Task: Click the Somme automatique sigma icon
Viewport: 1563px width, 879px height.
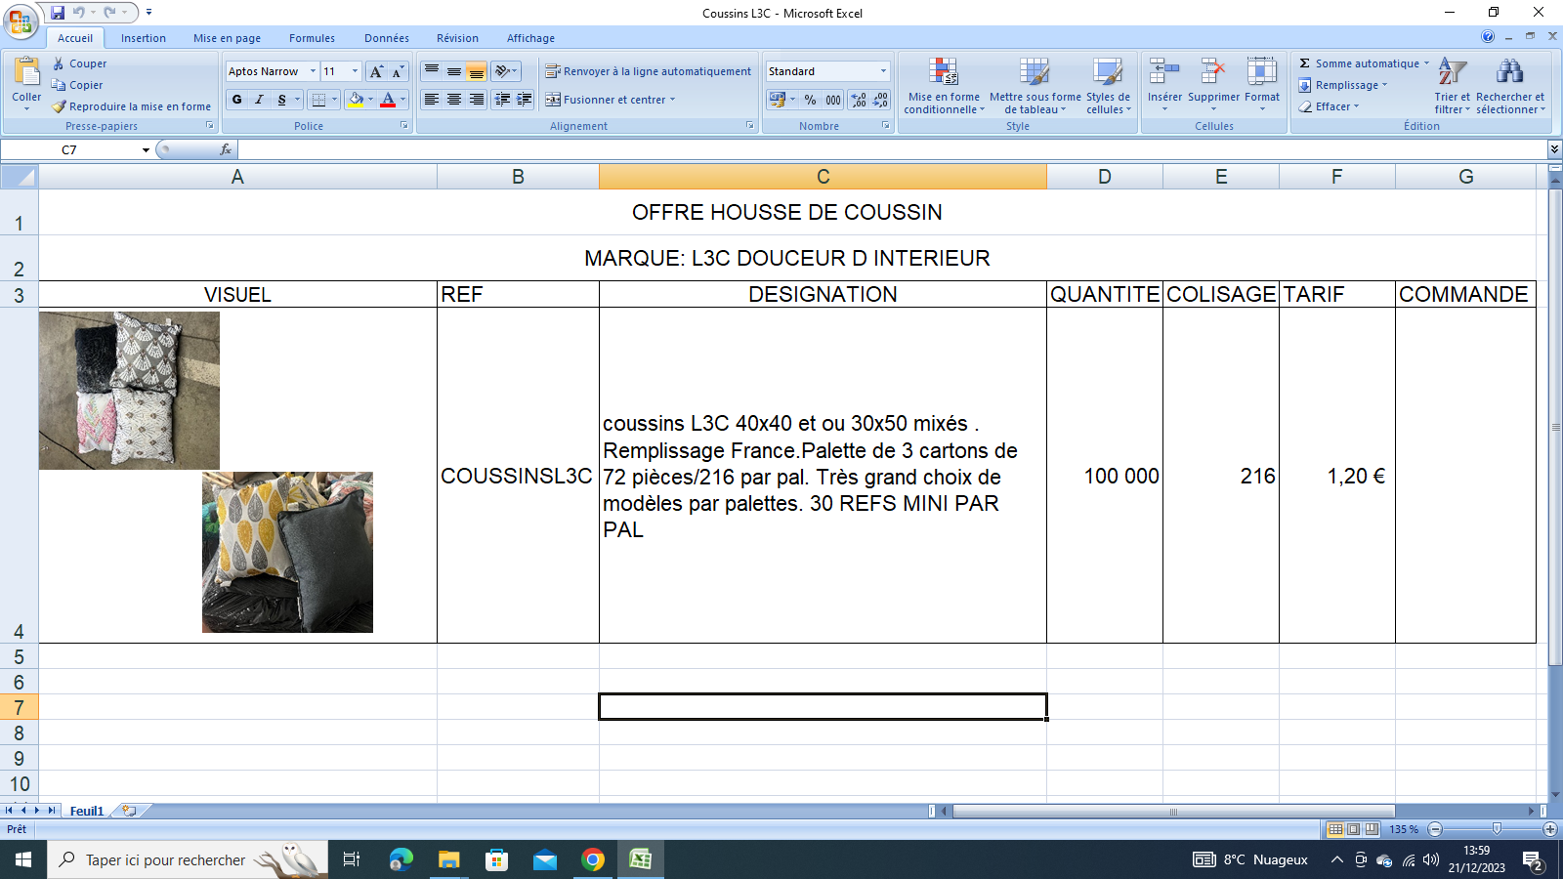Action: 1305,63
